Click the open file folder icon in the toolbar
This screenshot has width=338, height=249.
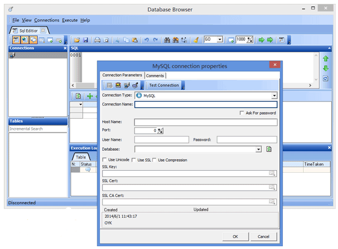click(x=77, y=40)
